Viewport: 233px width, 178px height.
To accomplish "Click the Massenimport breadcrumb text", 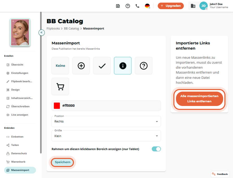I will pyautogui.click(x=94, y=28).
